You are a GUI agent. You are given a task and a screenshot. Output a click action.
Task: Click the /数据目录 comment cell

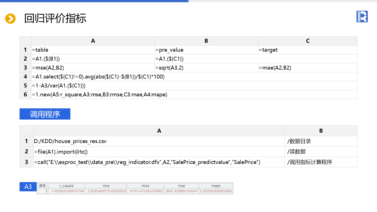pos(321,141)
